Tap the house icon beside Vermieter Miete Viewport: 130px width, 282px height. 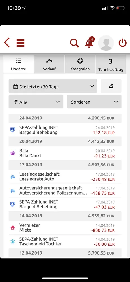point(12,228)
